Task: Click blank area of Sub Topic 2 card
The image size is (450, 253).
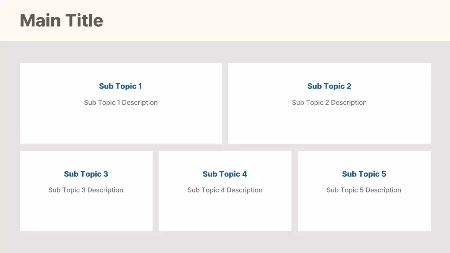Action: [x=329, y=126]
